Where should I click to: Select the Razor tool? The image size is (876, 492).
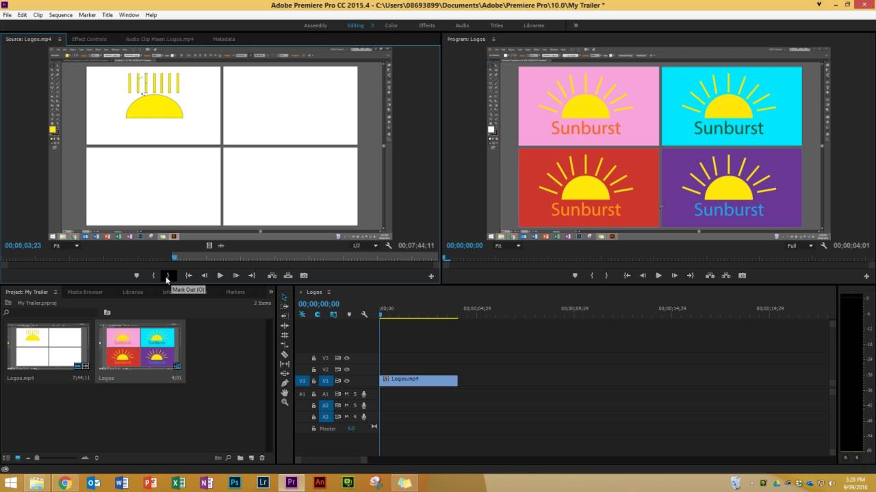coord(285,354)
